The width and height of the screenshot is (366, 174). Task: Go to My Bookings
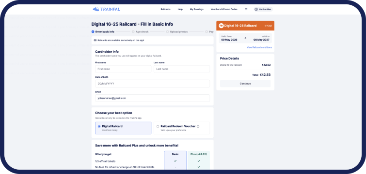pyautogui.click(x=196, y=9)
